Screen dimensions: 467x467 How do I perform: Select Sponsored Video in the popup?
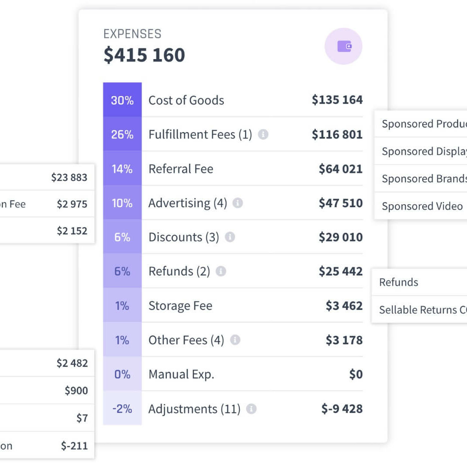coord(422,206)
